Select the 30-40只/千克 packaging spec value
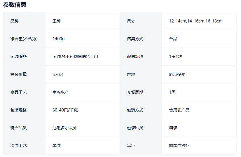 coord(65,110)
